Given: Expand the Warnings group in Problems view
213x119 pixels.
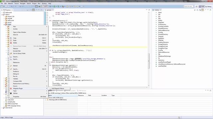Looking at the screenshot, I should (46, 100).
